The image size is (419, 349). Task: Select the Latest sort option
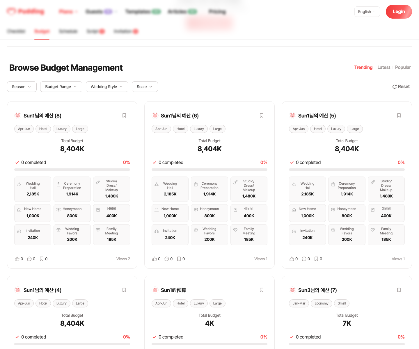[384, 67]
